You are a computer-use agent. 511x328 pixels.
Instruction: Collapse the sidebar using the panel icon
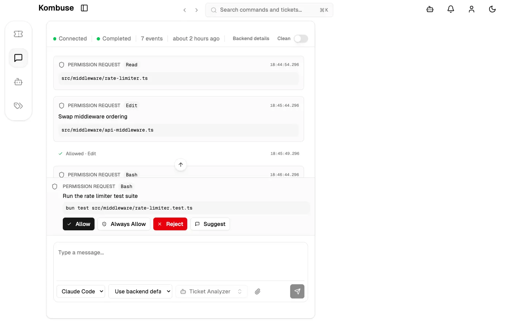tap(84, 8)
